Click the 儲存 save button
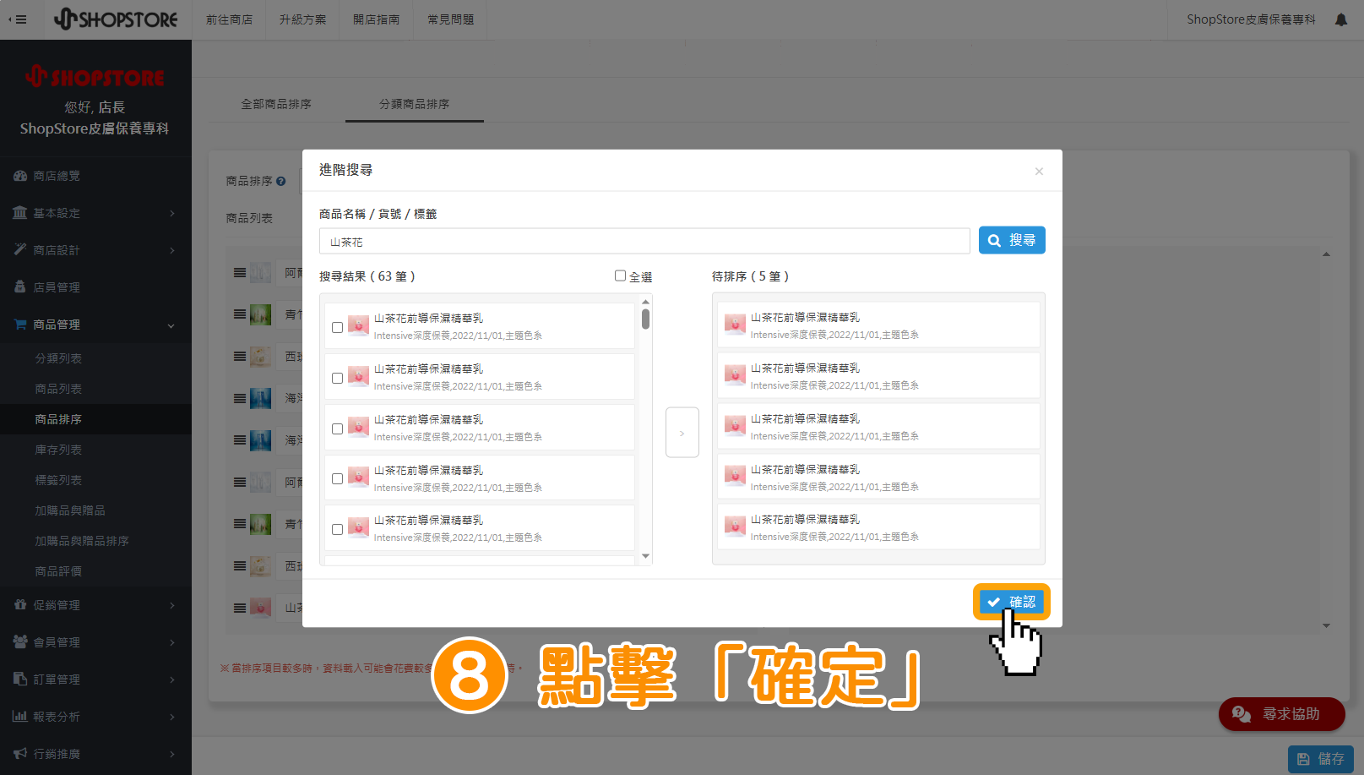This screenshot has width=1364, height=775. (x=1321, y=759)
